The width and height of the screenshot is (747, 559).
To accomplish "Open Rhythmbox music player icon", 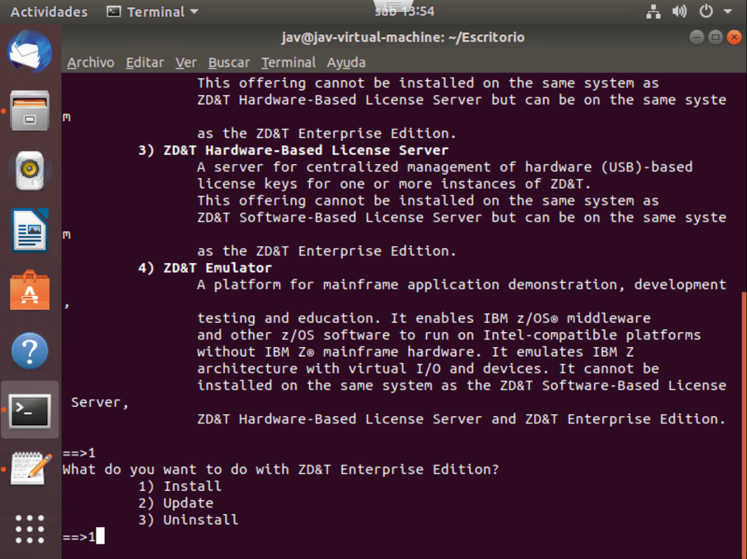I will [x=30, y=170].
